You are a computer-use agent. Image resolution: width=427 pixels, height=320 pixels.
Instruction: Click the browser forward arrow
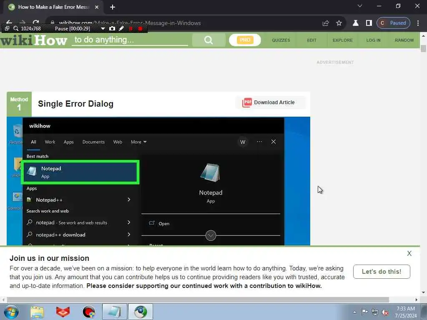pyautogui.click(x=23, y=23)
